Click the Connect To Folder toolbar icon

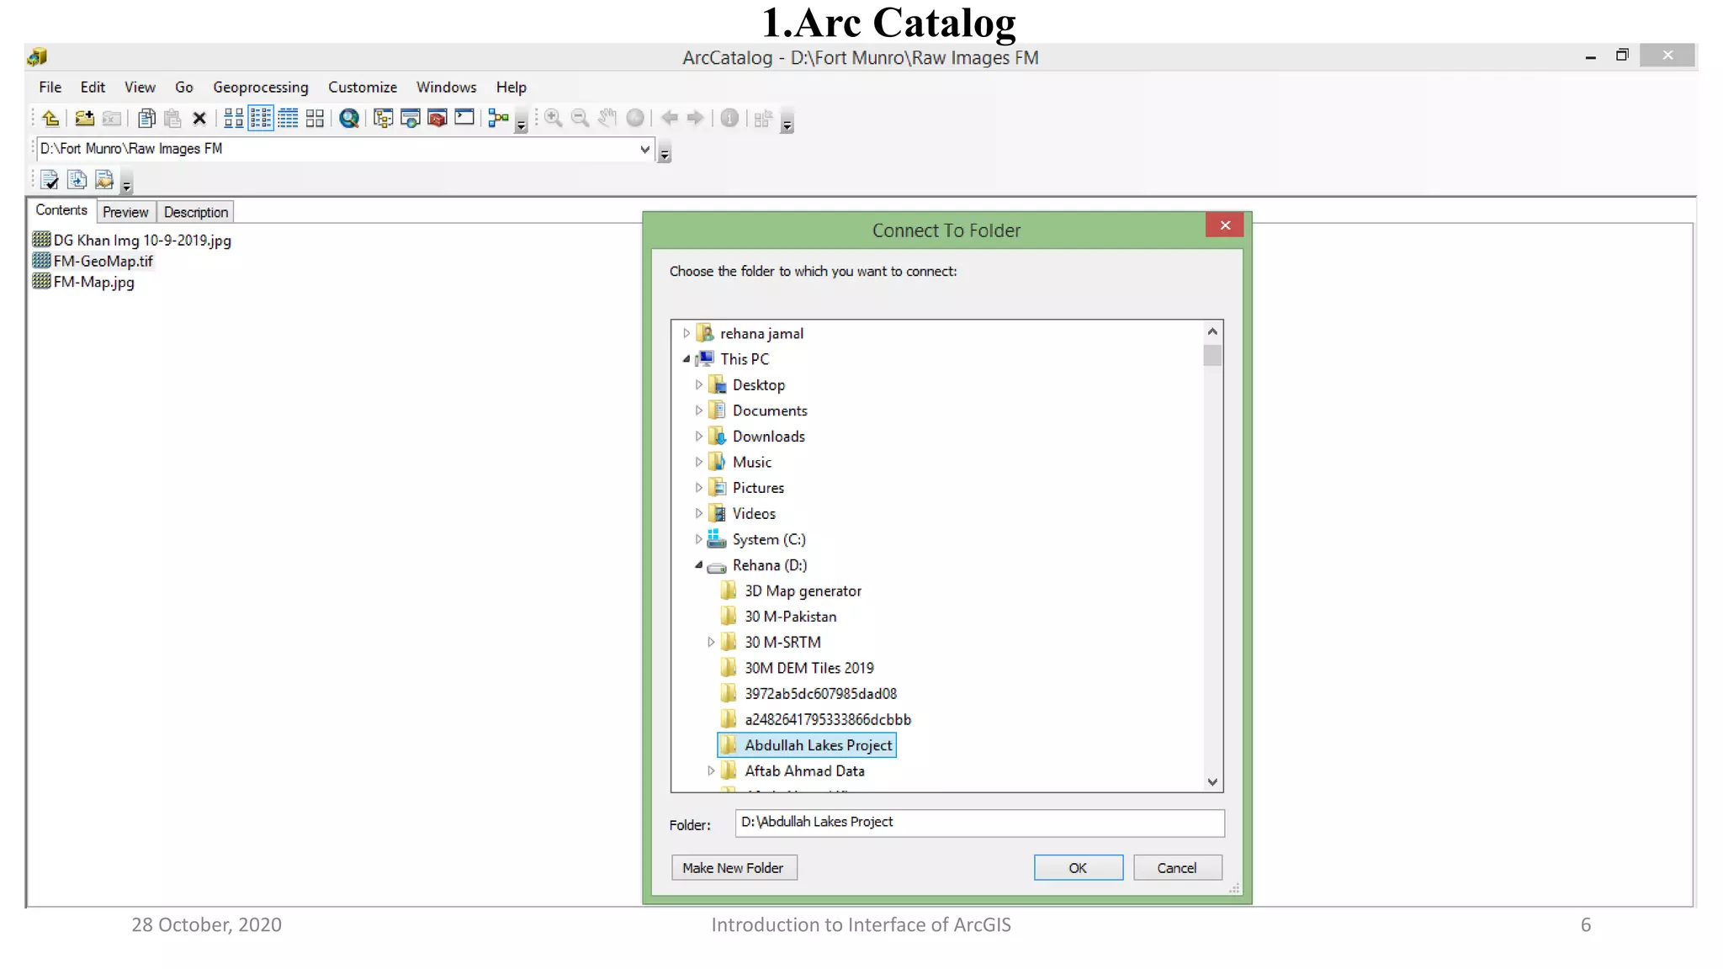[x=84, y=119]
